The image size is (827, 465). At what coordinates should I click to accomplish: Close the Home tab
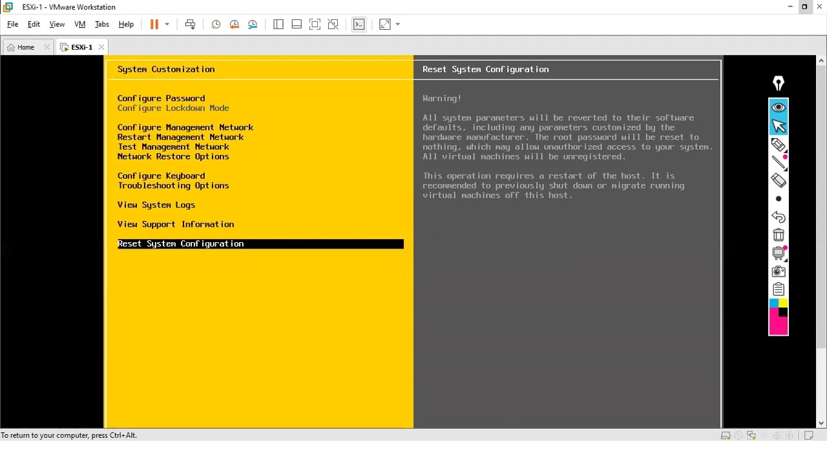coord(47,47)
